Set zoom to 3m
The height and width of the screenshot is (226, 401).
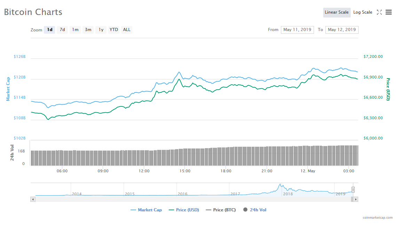[x=88, y=30]
